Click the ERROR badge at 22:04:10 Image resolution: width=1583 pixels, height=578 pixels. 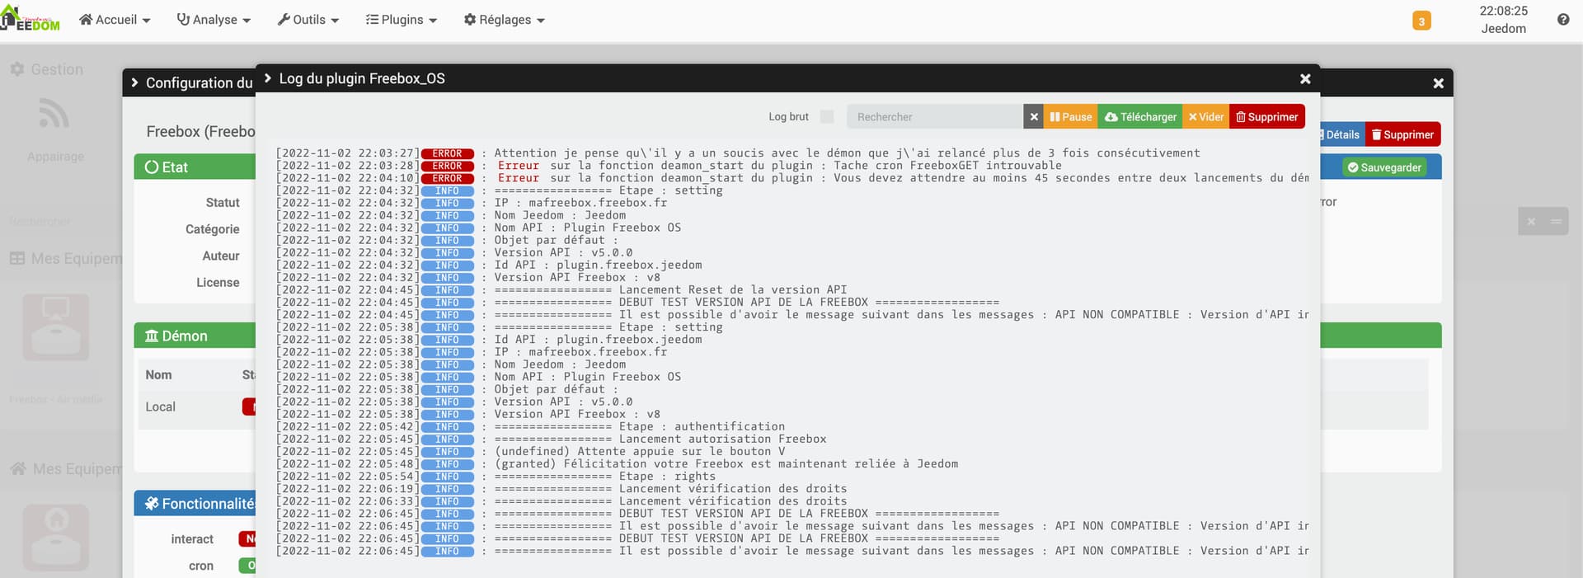coord(447,178)
